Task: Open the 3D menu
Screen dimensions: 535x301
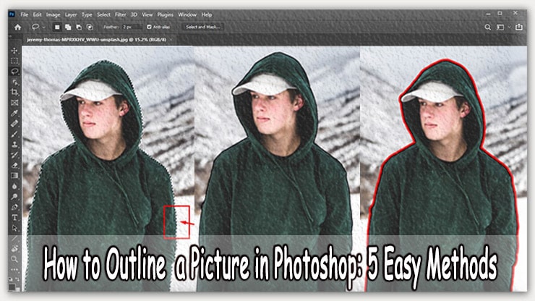Action: tap(134, 14)
